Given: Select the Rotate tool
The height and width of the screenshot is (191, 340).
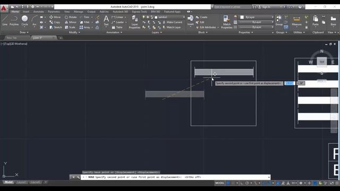Looking at the screenshot, I should point(71,17).
